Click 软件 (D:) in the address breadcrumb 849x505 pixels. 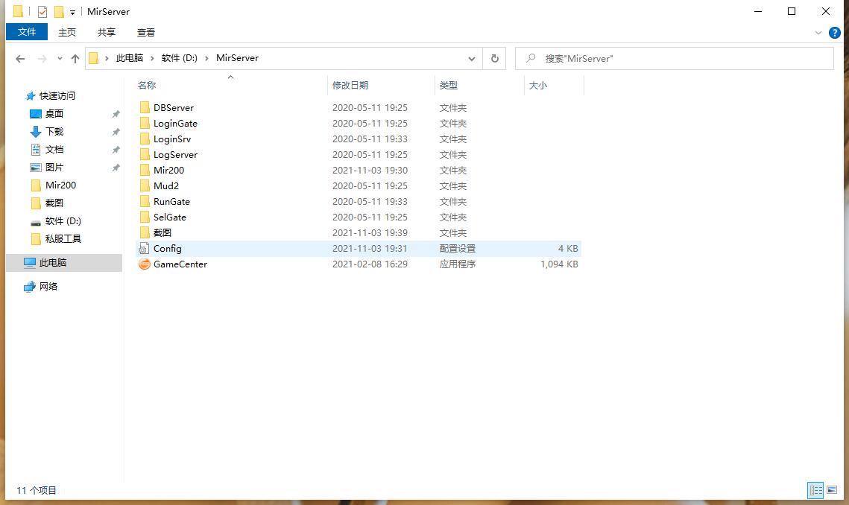(179, 58)
